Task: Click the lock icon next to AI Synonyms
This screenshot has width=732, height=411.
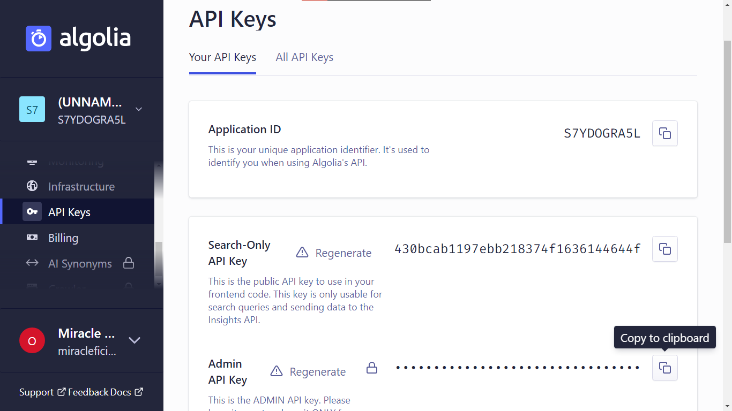Action: (129, 263)
